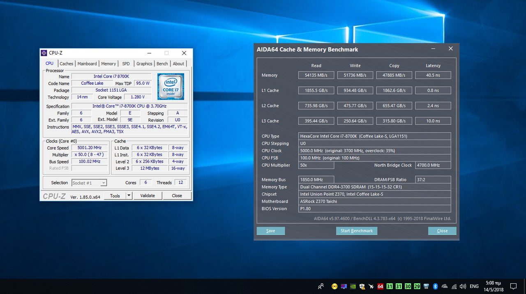Screen dimensions: 526x294
Task: Select the CPU tab in CPU-Z
Action: pos(49,64)
